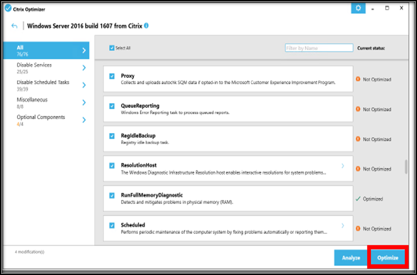The image size is (417, 275).
Task: Disable the RunFullMemoryDiagnostic checkbox
Action: (112, 196)
